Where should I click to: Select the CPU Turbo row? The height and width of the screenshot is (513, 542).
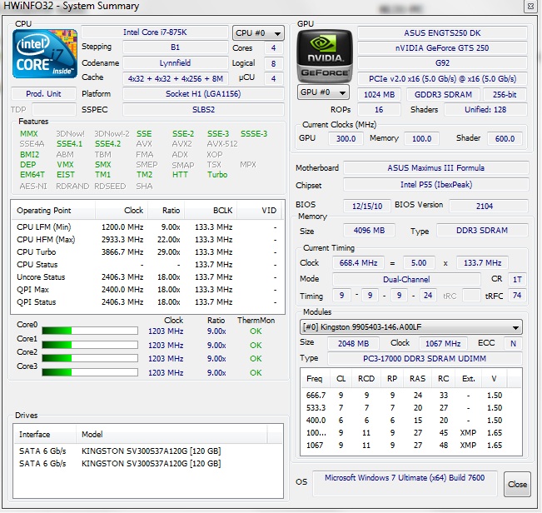(147, 252)
